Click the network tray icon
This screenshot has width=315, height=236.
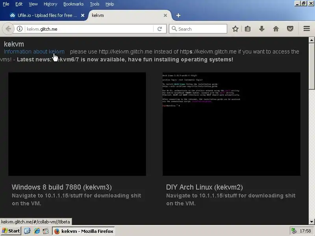tap(294, 231)
